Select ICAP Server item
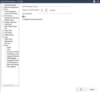 coord(8,16)
